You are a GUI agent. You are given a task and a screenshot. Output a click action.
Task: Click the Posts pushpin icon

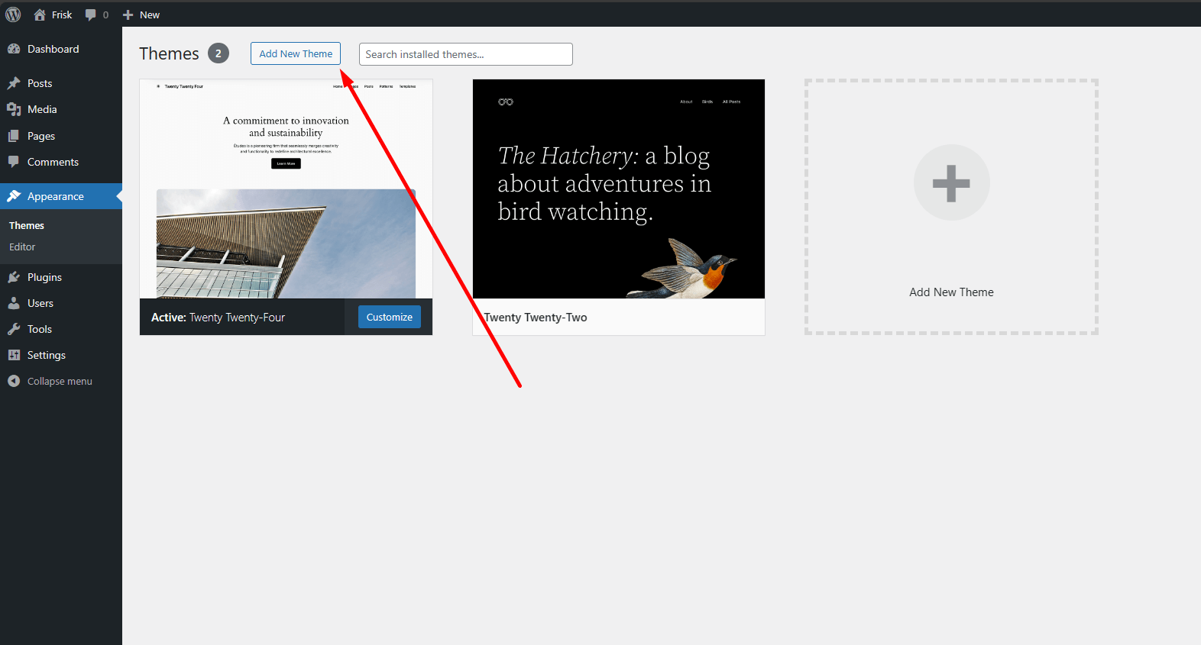pos(14,83)
